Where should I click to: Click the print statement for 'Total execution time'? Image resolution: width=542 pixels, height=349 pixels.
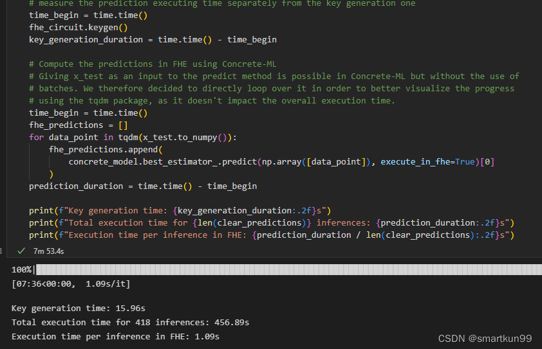click(x=272, y=223)
